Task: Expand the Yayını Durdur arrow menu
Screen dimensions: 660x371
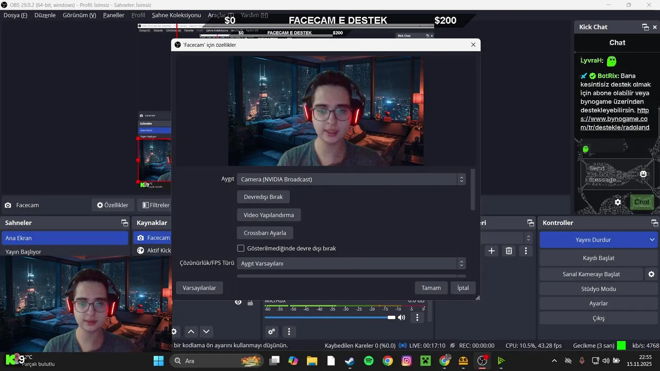Action: pos(652,240)
